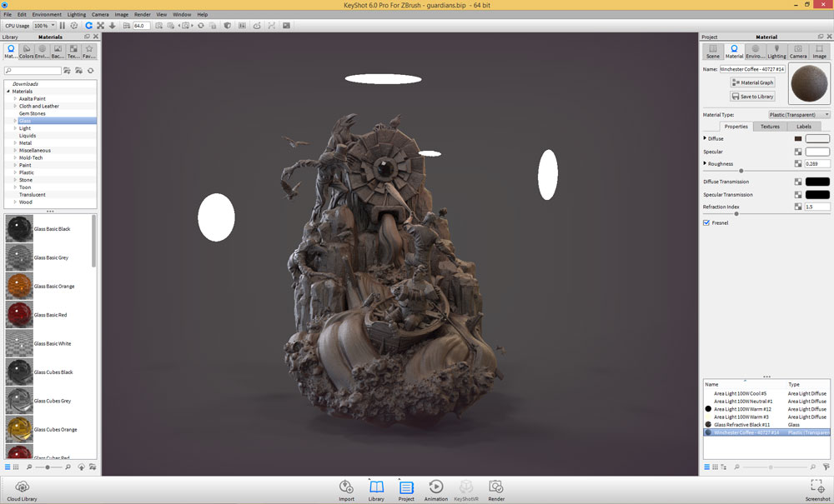Click the refresh library icon beside search
Viewport: 834px width, 504px height.
[x=90, y=71]
